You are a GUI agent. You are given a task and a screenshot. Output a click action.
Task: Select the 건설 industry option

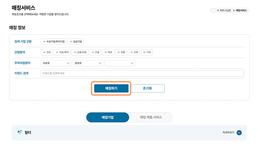click(x=95, y=52)
